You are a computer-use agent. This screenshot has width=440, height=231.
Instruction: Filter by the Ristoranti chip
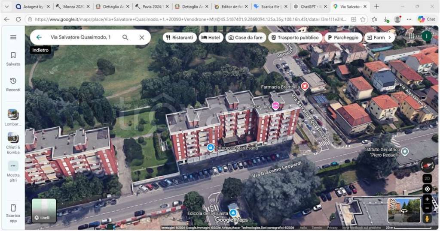[180, 37]
